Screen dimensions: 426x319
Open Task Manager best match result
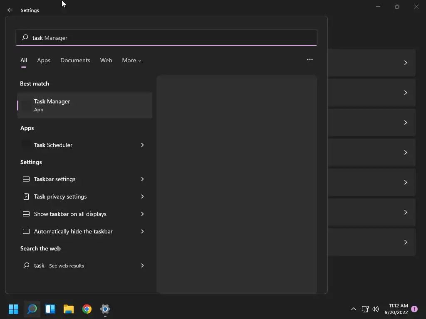tap(85, 105)
